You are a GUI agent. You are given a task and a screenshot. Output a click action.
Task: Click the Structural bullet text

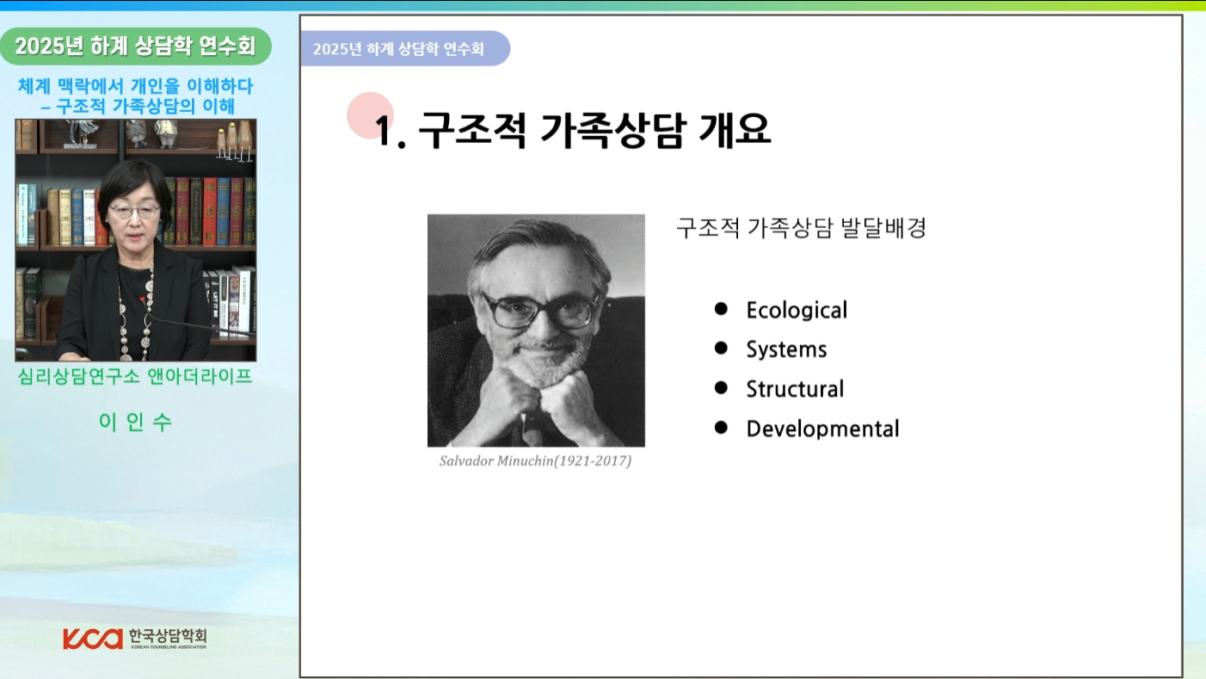795,389
